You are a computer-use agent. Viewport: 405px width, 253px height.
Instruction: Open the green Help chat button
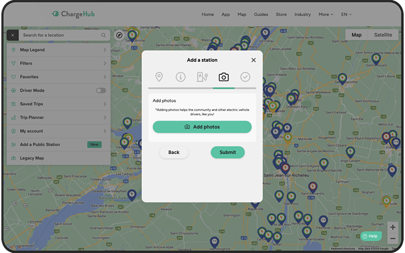[370, 236]
